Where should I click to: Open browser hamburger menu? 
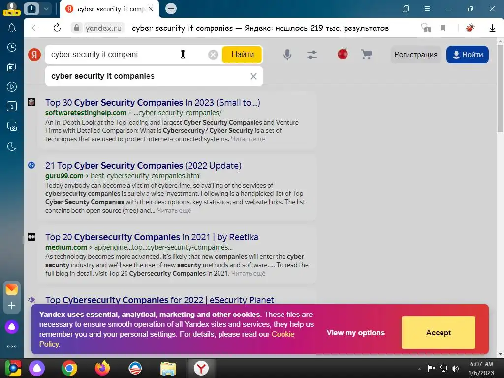(427, 9)
